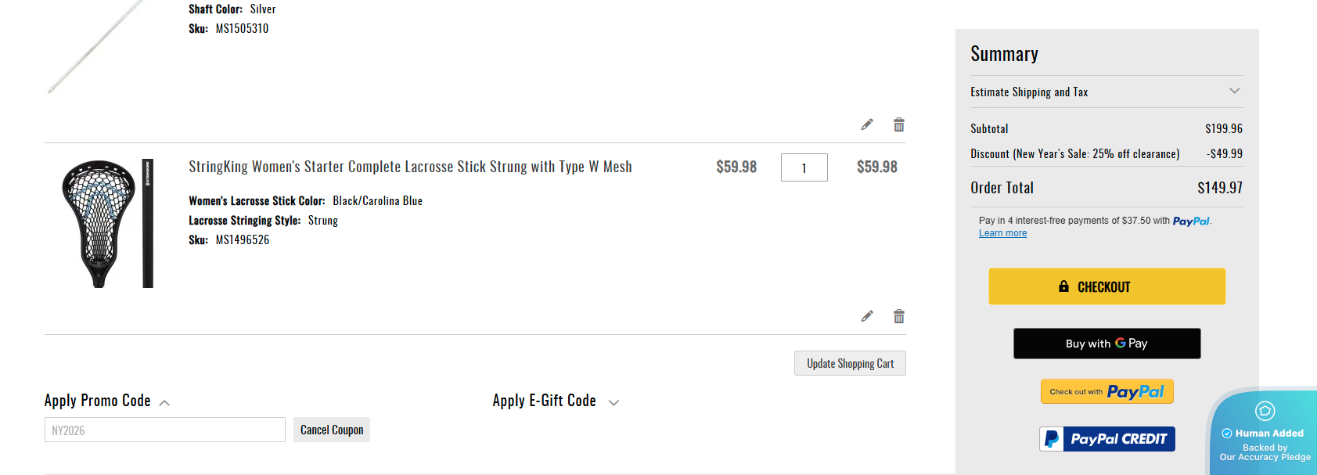The height and width of the screenshot is (475, 1317).
Task: Expand Estimate Shipping and Tax
Action: (x=1234, y=92)
